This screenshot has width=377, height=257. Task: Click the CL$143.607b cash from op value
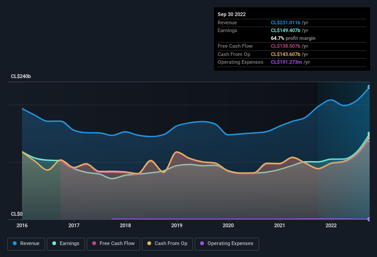286,54
